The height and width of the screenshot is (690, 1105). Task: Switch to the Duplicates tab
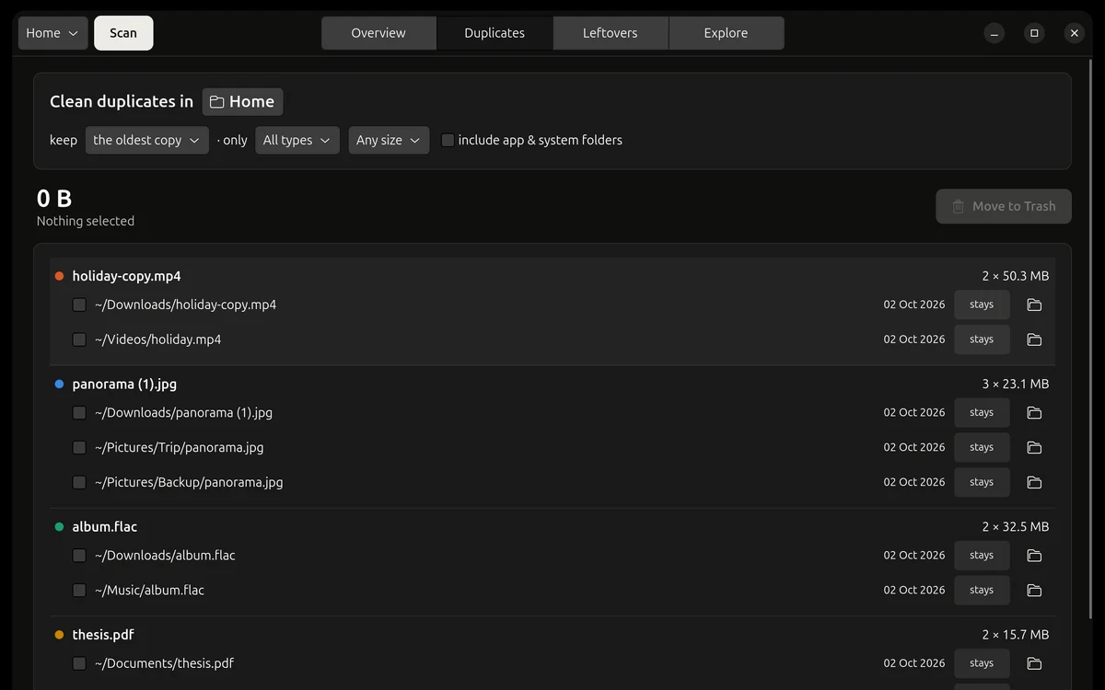pos(494,33)
